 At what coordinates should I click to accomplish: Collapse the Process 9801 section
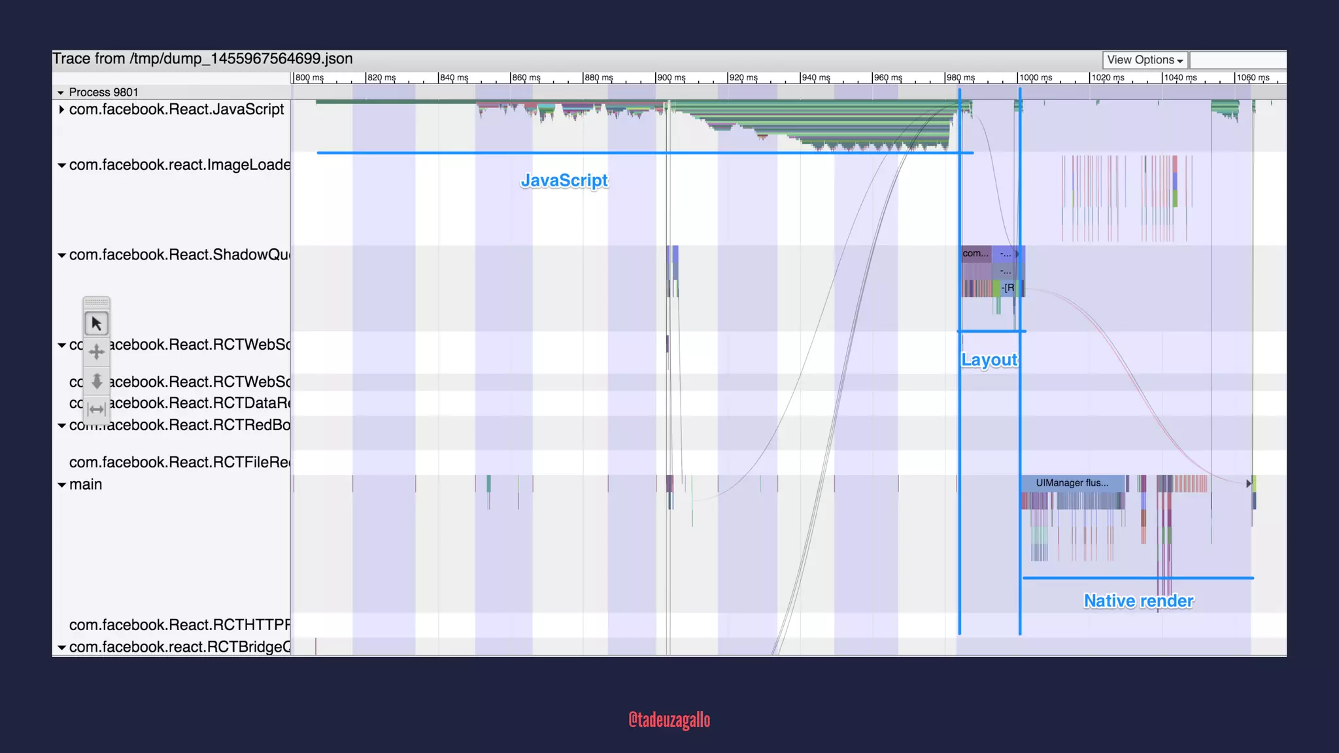(x=61, y=93)
